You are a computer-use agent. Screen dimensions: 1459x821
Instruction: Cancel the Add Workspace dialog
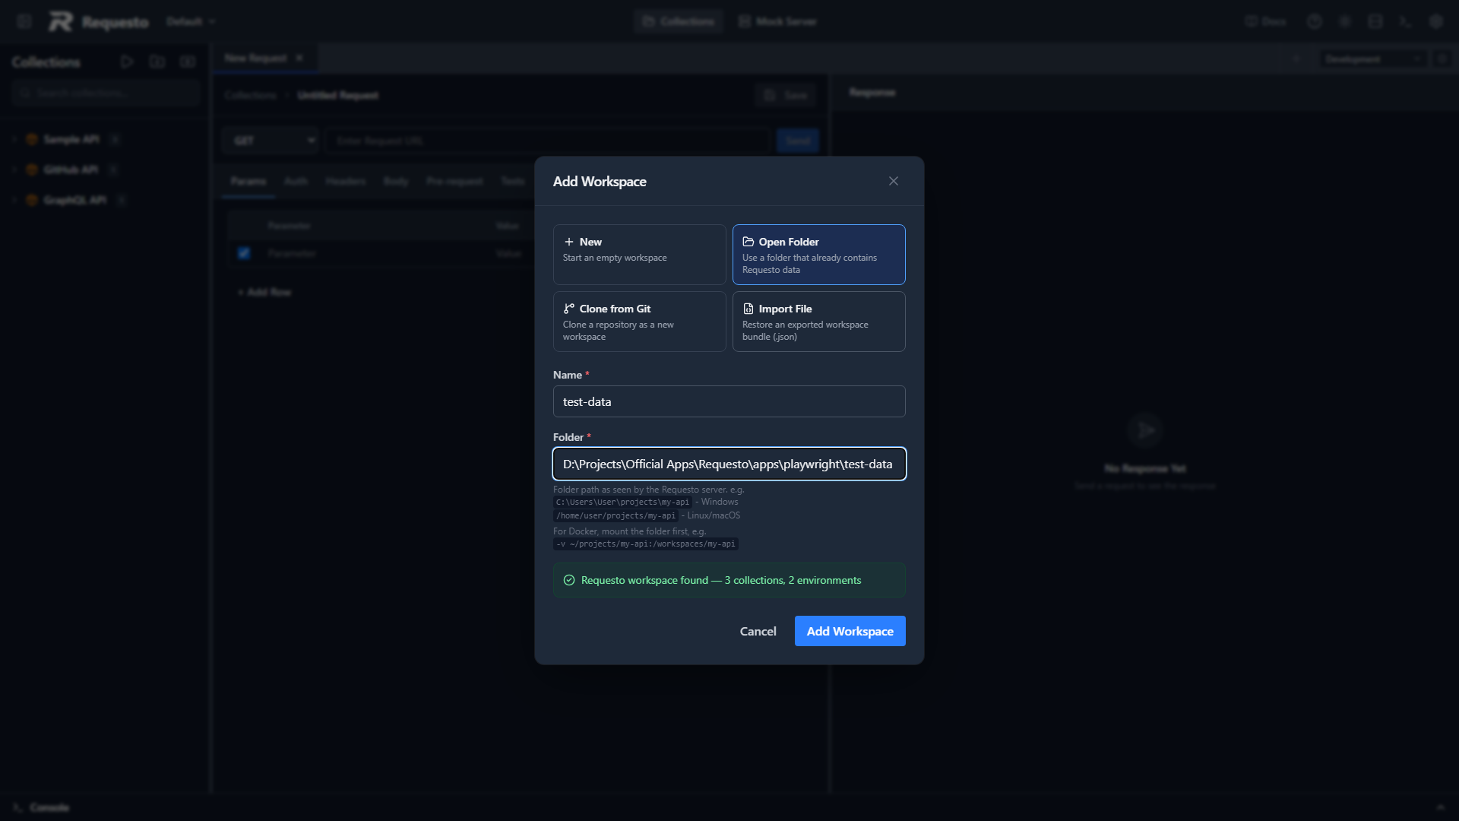758,631
